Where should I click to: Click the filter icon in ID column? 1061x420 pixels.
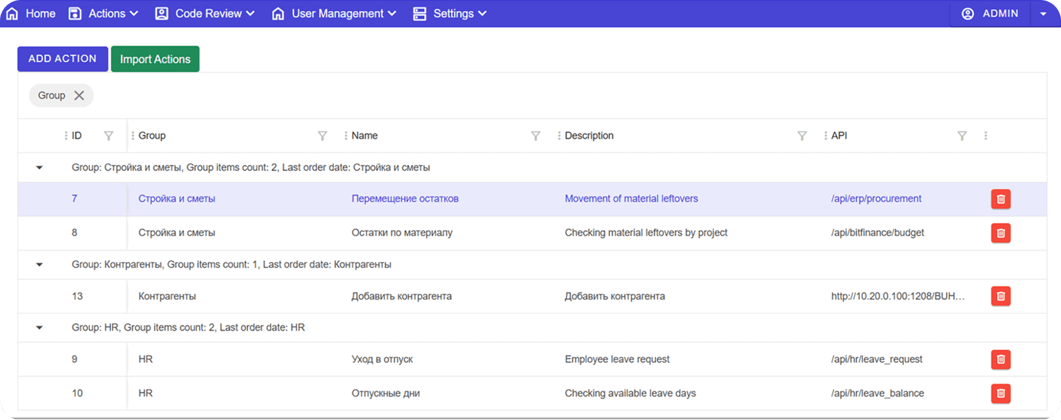pos(109,136)
